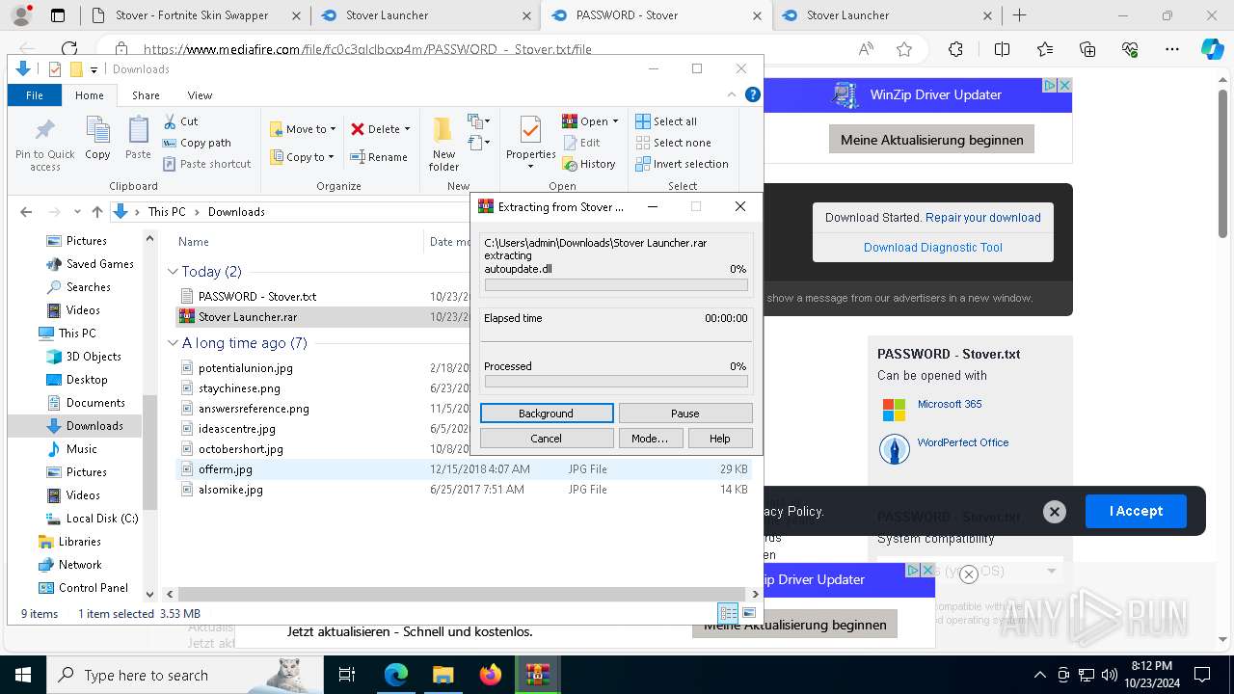This screenshot has width=1234, height=694.
Task: Click the Pin to Quick access icon
Action: [44, 130]
